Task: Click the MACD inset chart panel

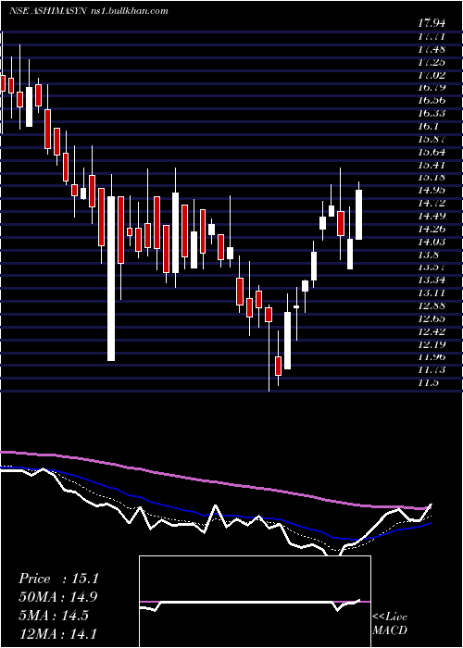Action: click(x=255, y=602)
